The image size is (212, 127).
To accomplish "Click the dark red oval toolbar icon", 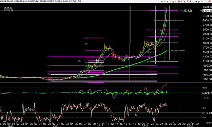I will point(176,1).
